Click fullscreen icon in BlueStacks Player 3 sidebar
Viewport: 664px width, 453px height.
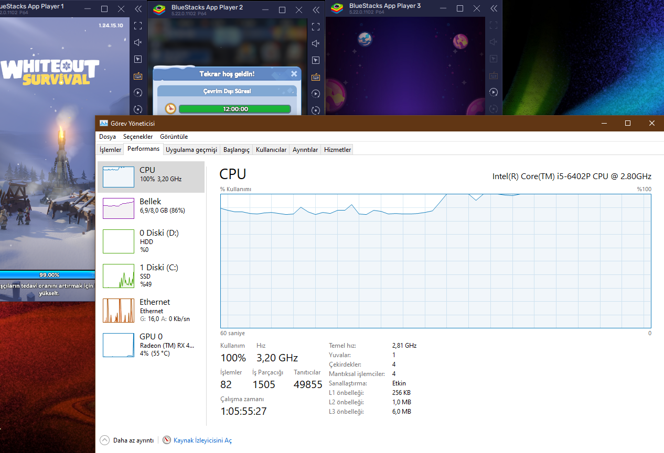coord(494,25)
